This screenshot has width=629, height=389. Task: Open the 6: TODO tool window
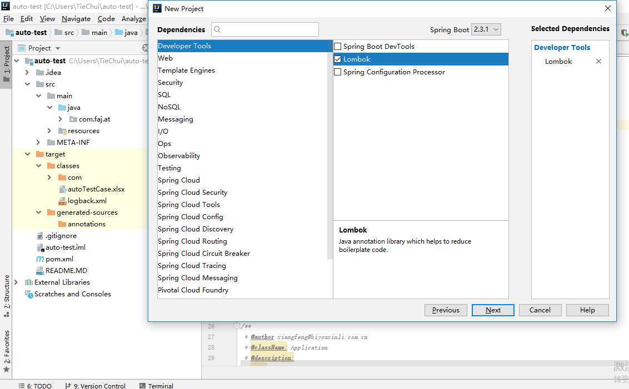click(x=36, y=386)
